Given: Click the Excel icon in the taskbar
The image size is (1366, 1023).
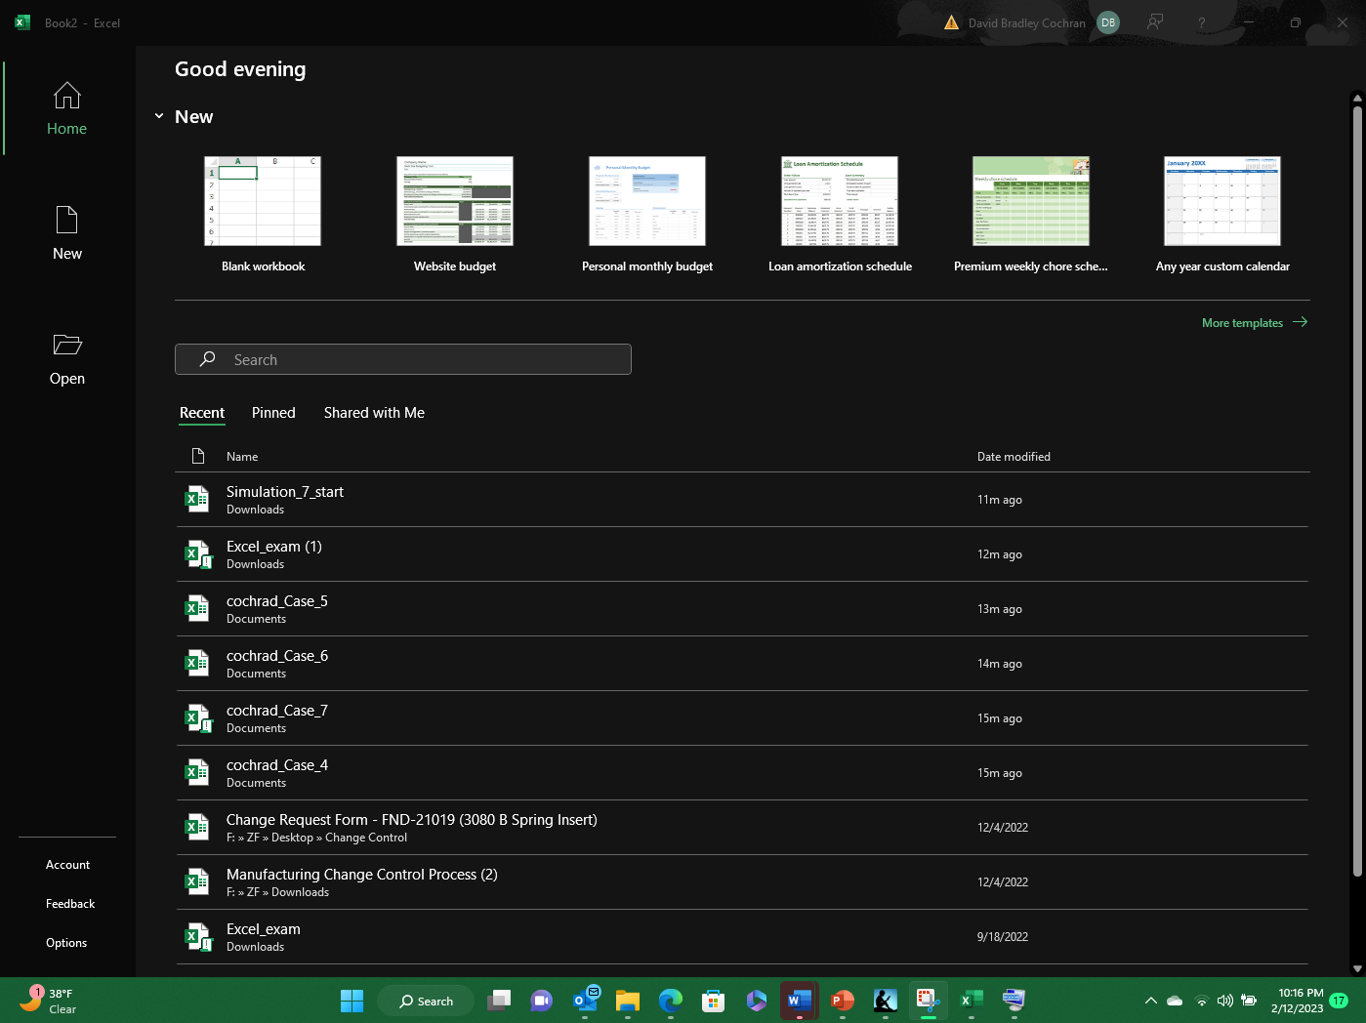Looking at the screenshot, I should (x=971, y=1001).
